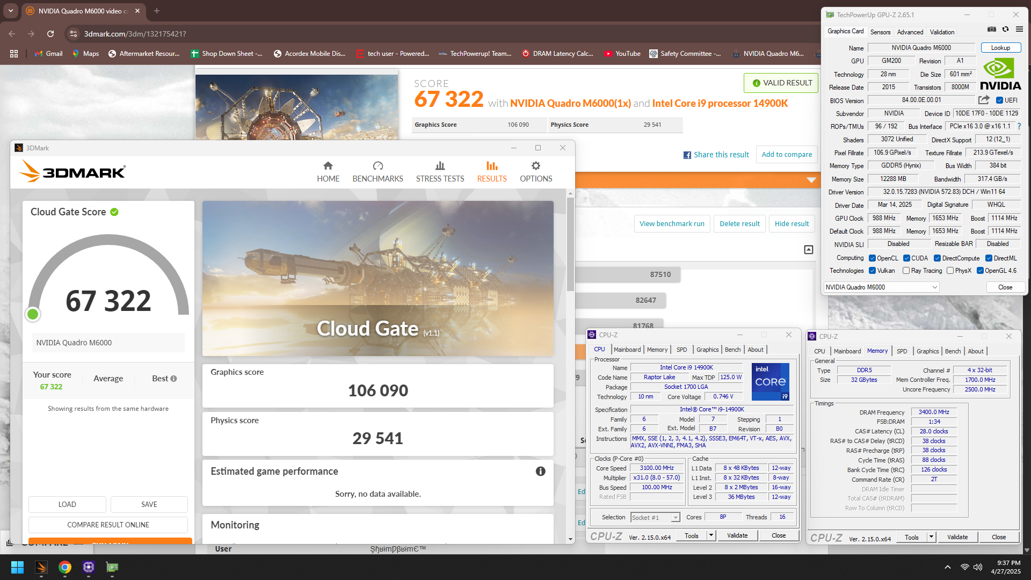Click Lookup button in GPU-Z
This screenshot has height=580, width=1031.
pos(1000,48)
